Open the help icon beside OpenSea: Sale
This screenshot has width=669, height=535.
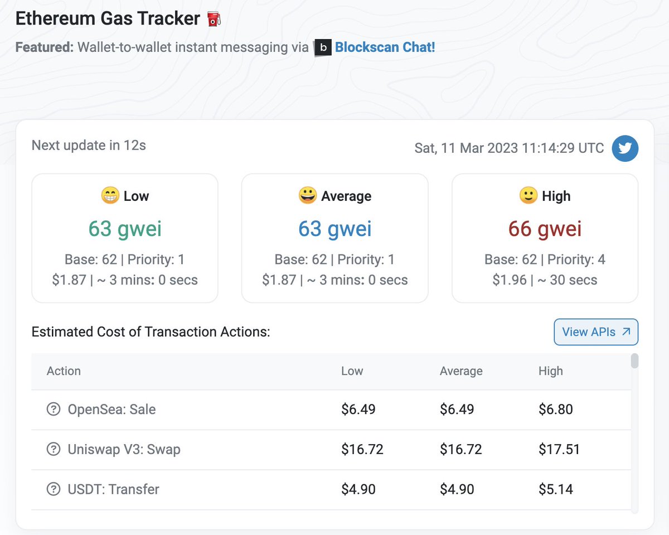click(x=53, y=409)
